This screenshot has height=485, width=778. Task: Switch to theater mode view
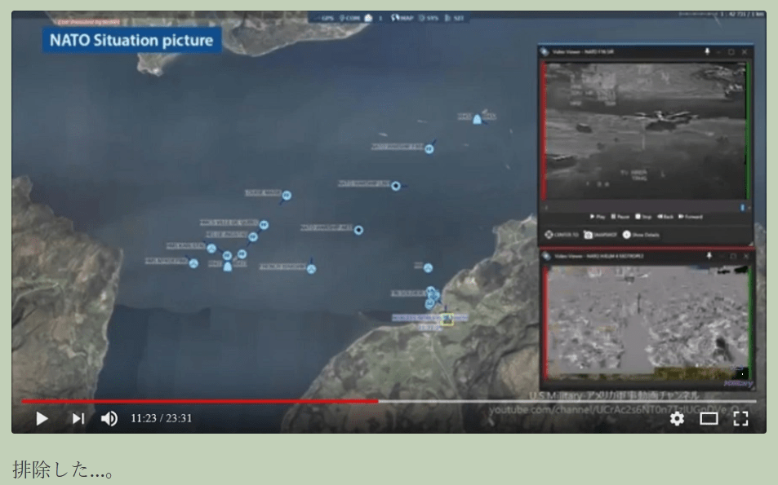[x=709, y=419]
